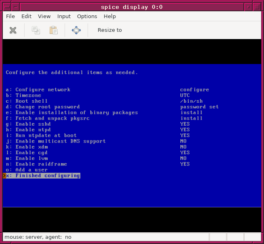Viewport: 264px width, 244px height.
Task: Toggle the 'k: Enable xdm' option
Action: [27, 147]
